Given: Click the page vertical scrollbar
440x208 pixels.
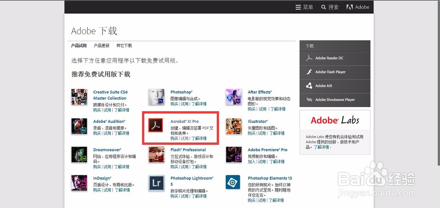Looking at the screenshot, I should click(438, 83).
